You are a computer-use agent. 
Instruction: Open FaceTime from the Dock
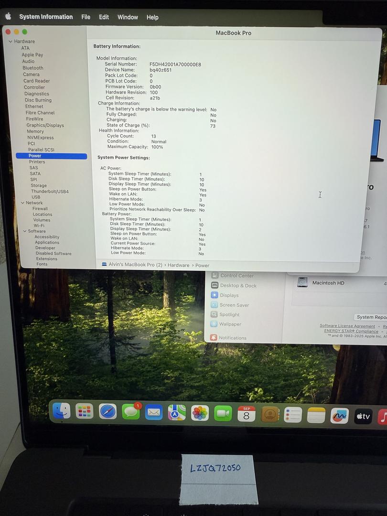pyautogui.click(x=223, y=413)
